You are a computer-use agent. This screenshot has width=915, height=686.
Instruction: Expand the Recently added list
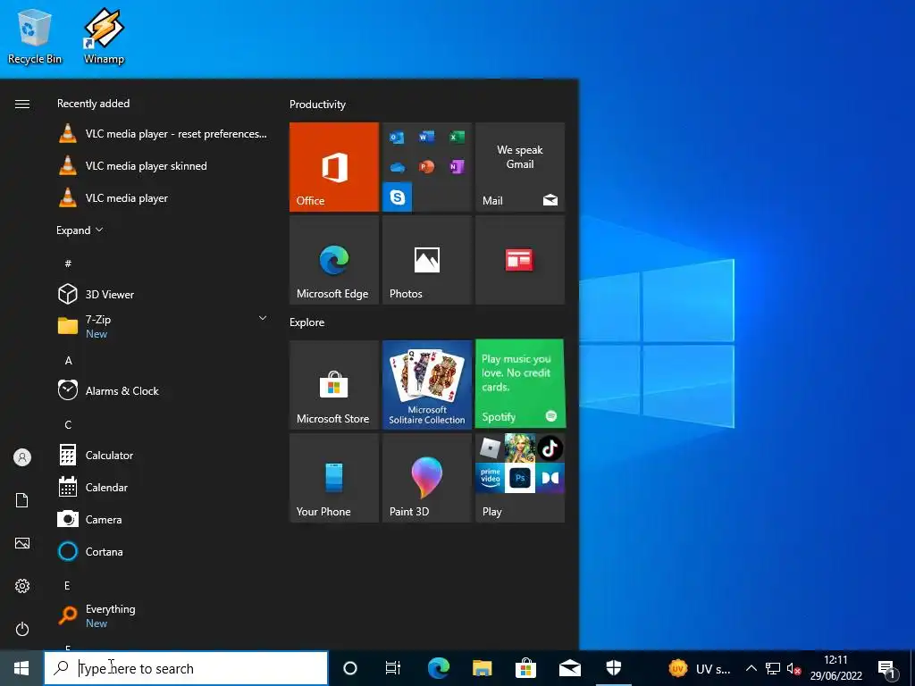pos(80,230)
